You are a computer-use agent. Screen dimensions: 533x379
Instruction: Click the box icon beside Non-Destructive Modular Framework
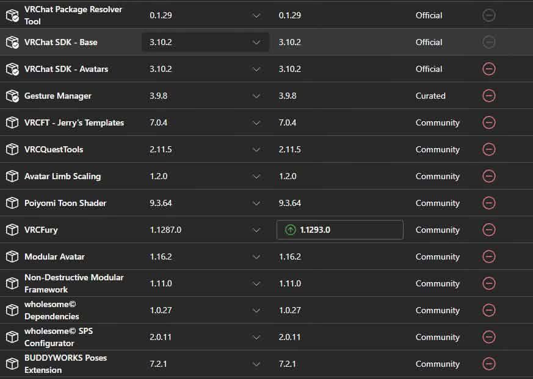tap(12, 283)
